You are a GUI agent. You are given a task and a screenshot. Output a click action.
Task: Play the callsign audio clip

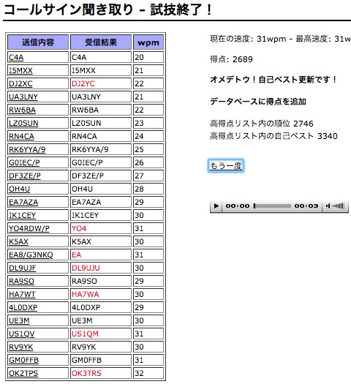(216, 206)
